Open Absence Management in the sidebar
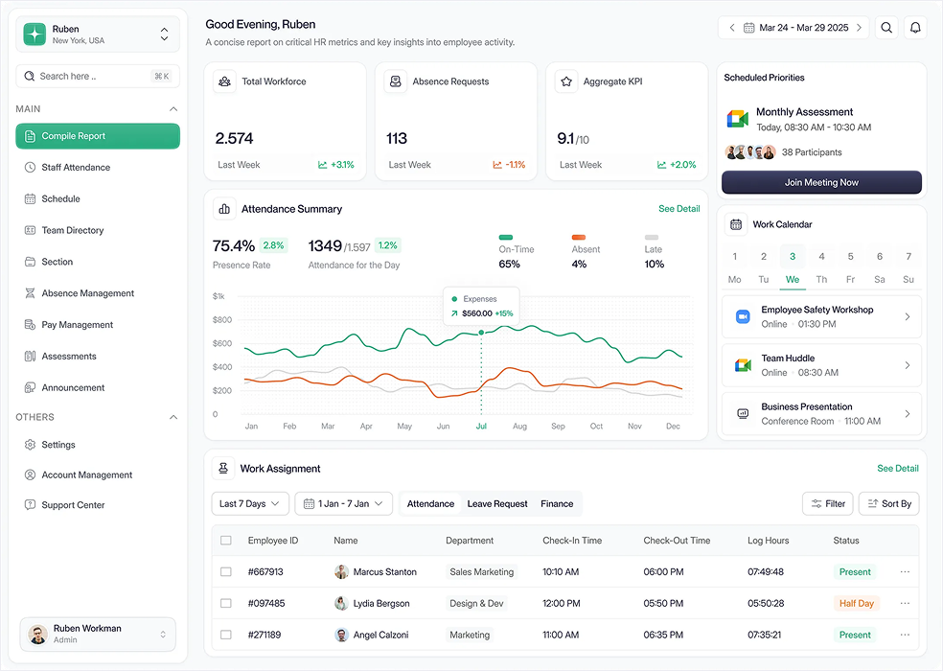 pos(98,293)
